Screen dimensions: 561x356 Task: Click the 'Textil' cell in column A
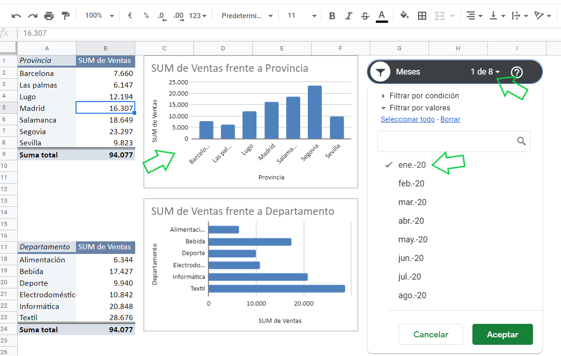(47, 317)
